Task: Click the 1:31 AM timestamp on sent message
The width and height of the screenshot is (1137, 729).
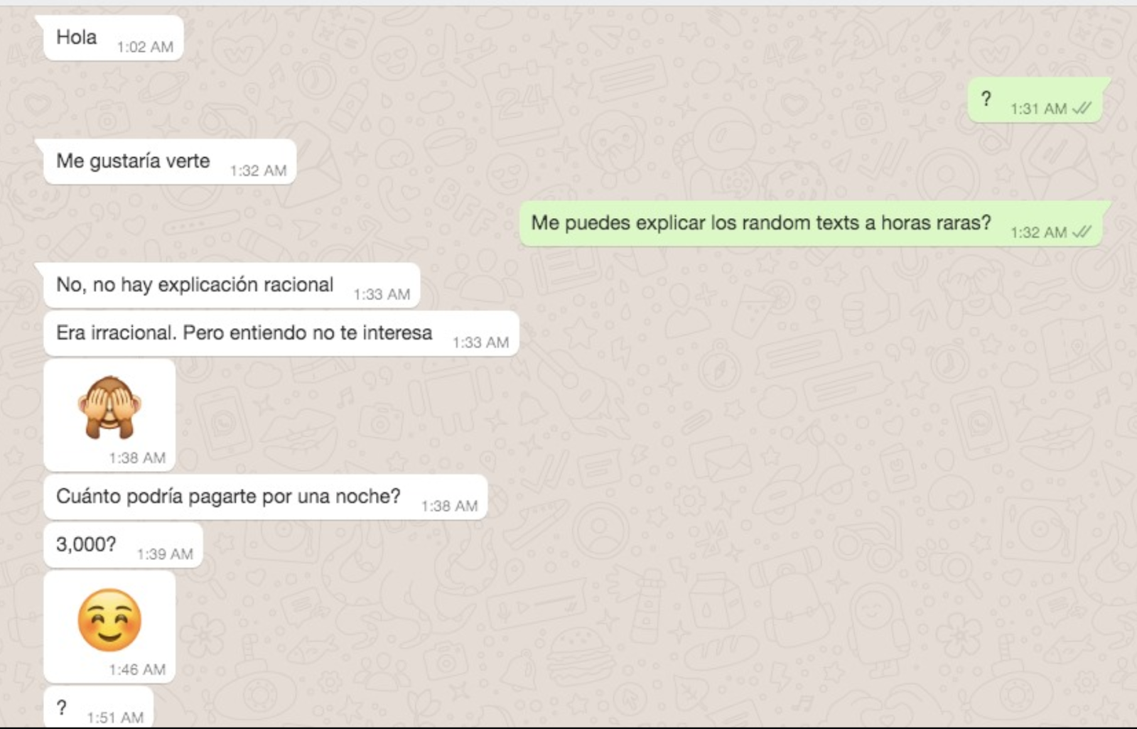Action: (x=1039, y=109)
